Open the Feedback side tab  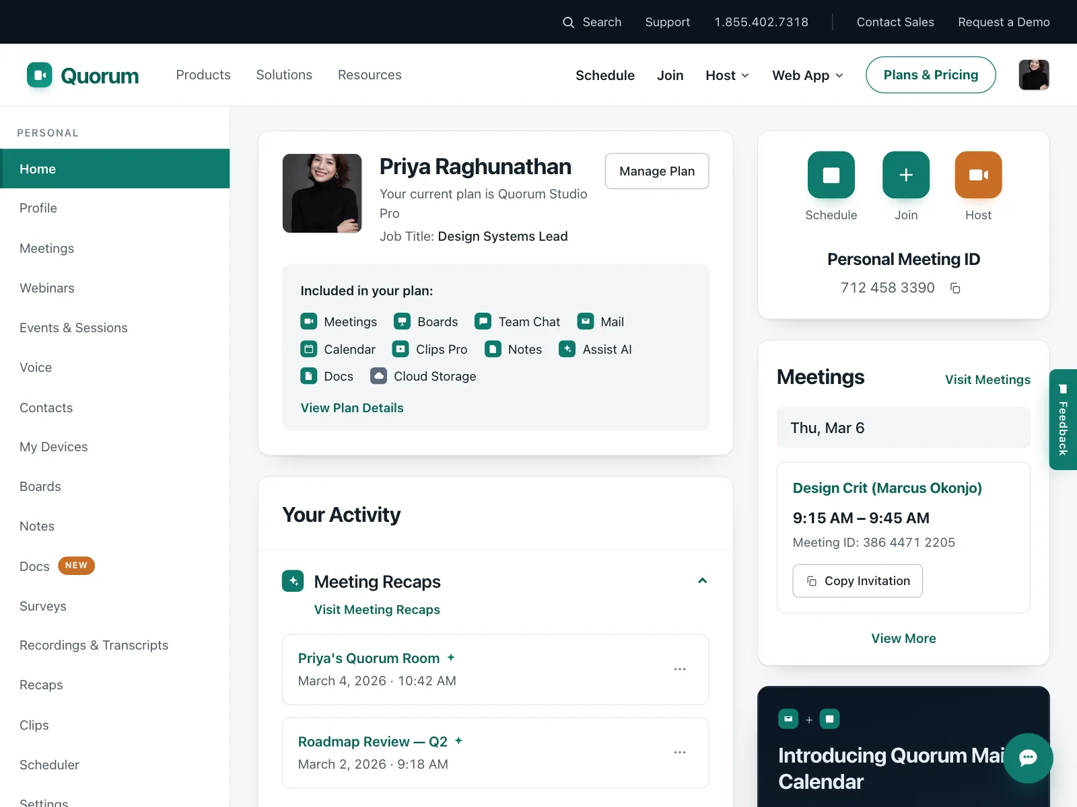pos(1064,420)
